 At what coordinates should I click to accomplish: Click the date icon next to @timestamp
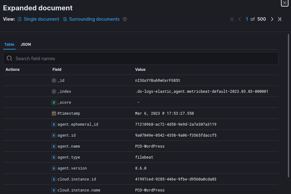[54, 113]
